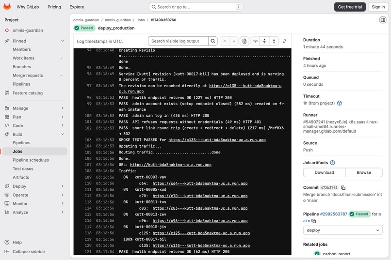
Task: Expand the Analyze section chevron
Action: point(63,212)
